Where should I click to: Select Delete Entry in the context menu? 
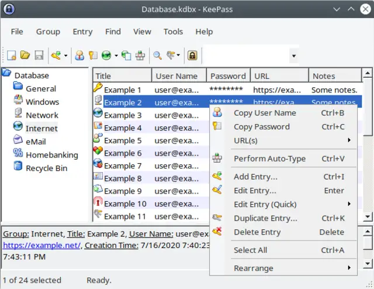pyautogui.click(x=257, y=232)
